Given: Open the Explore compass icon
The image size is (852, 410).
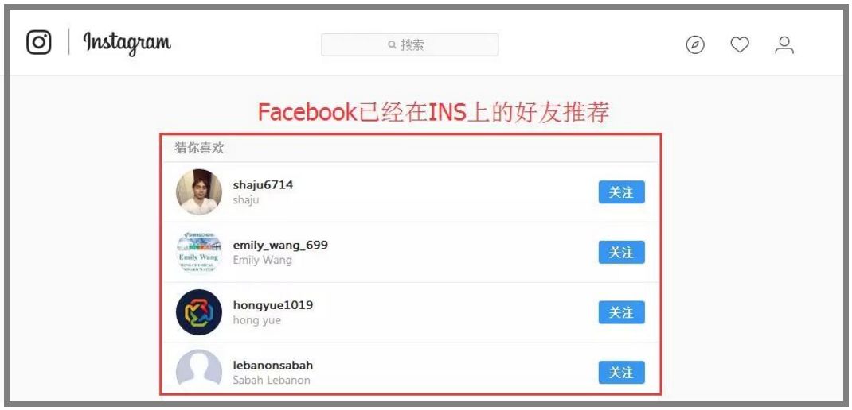Looking at the screenshot, I should click(695, 44).
